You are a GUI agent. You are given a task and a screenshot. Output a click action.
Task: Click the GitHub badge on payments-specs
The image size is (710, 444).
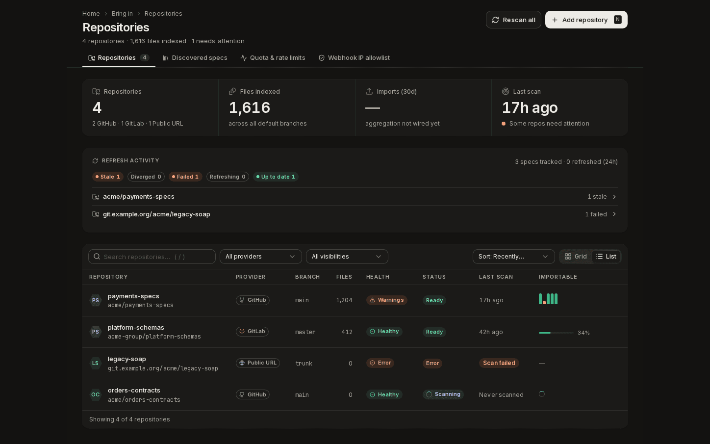click(x=253, y=300)
